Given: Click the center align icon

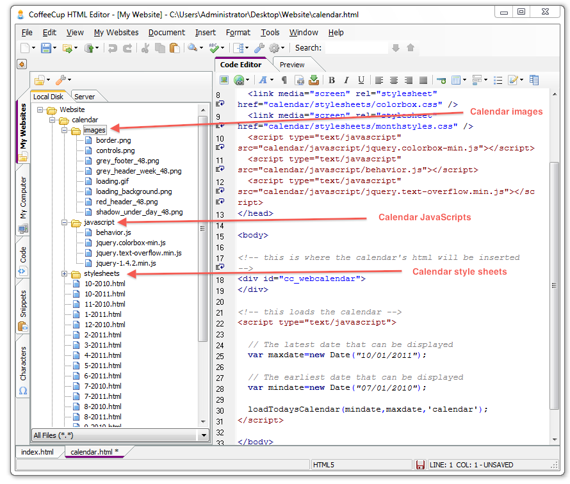Looking at the screenshot, I should (x=394, y=80).
